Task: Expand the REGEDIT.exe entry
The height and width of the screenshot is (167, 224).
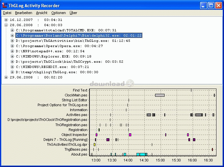Action: coord(12,67)
